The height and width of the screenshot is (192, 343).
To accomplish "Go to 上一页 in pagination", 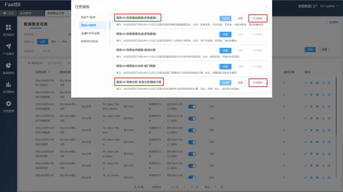I will point(175,187).
